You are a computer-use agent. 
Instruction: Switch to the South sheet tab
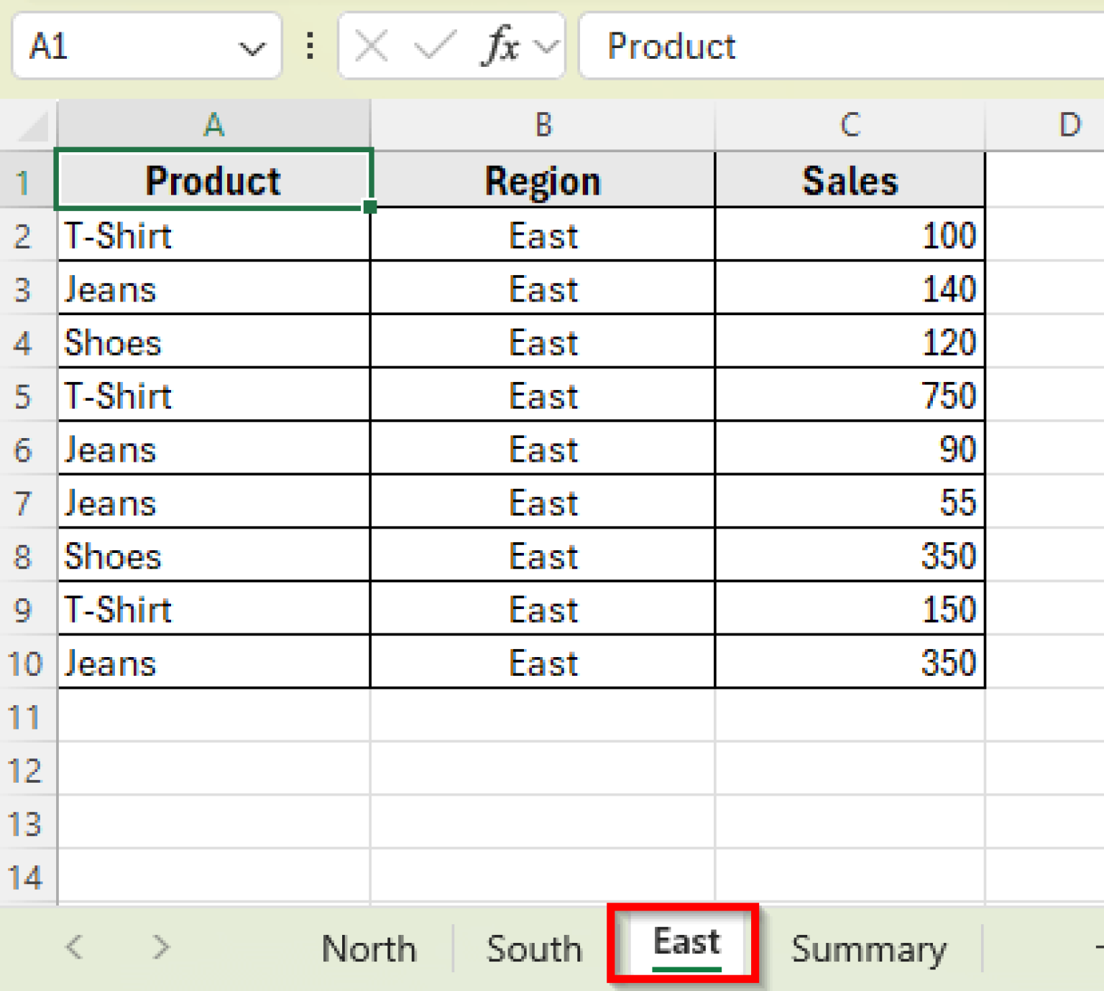tap(534, 948)
